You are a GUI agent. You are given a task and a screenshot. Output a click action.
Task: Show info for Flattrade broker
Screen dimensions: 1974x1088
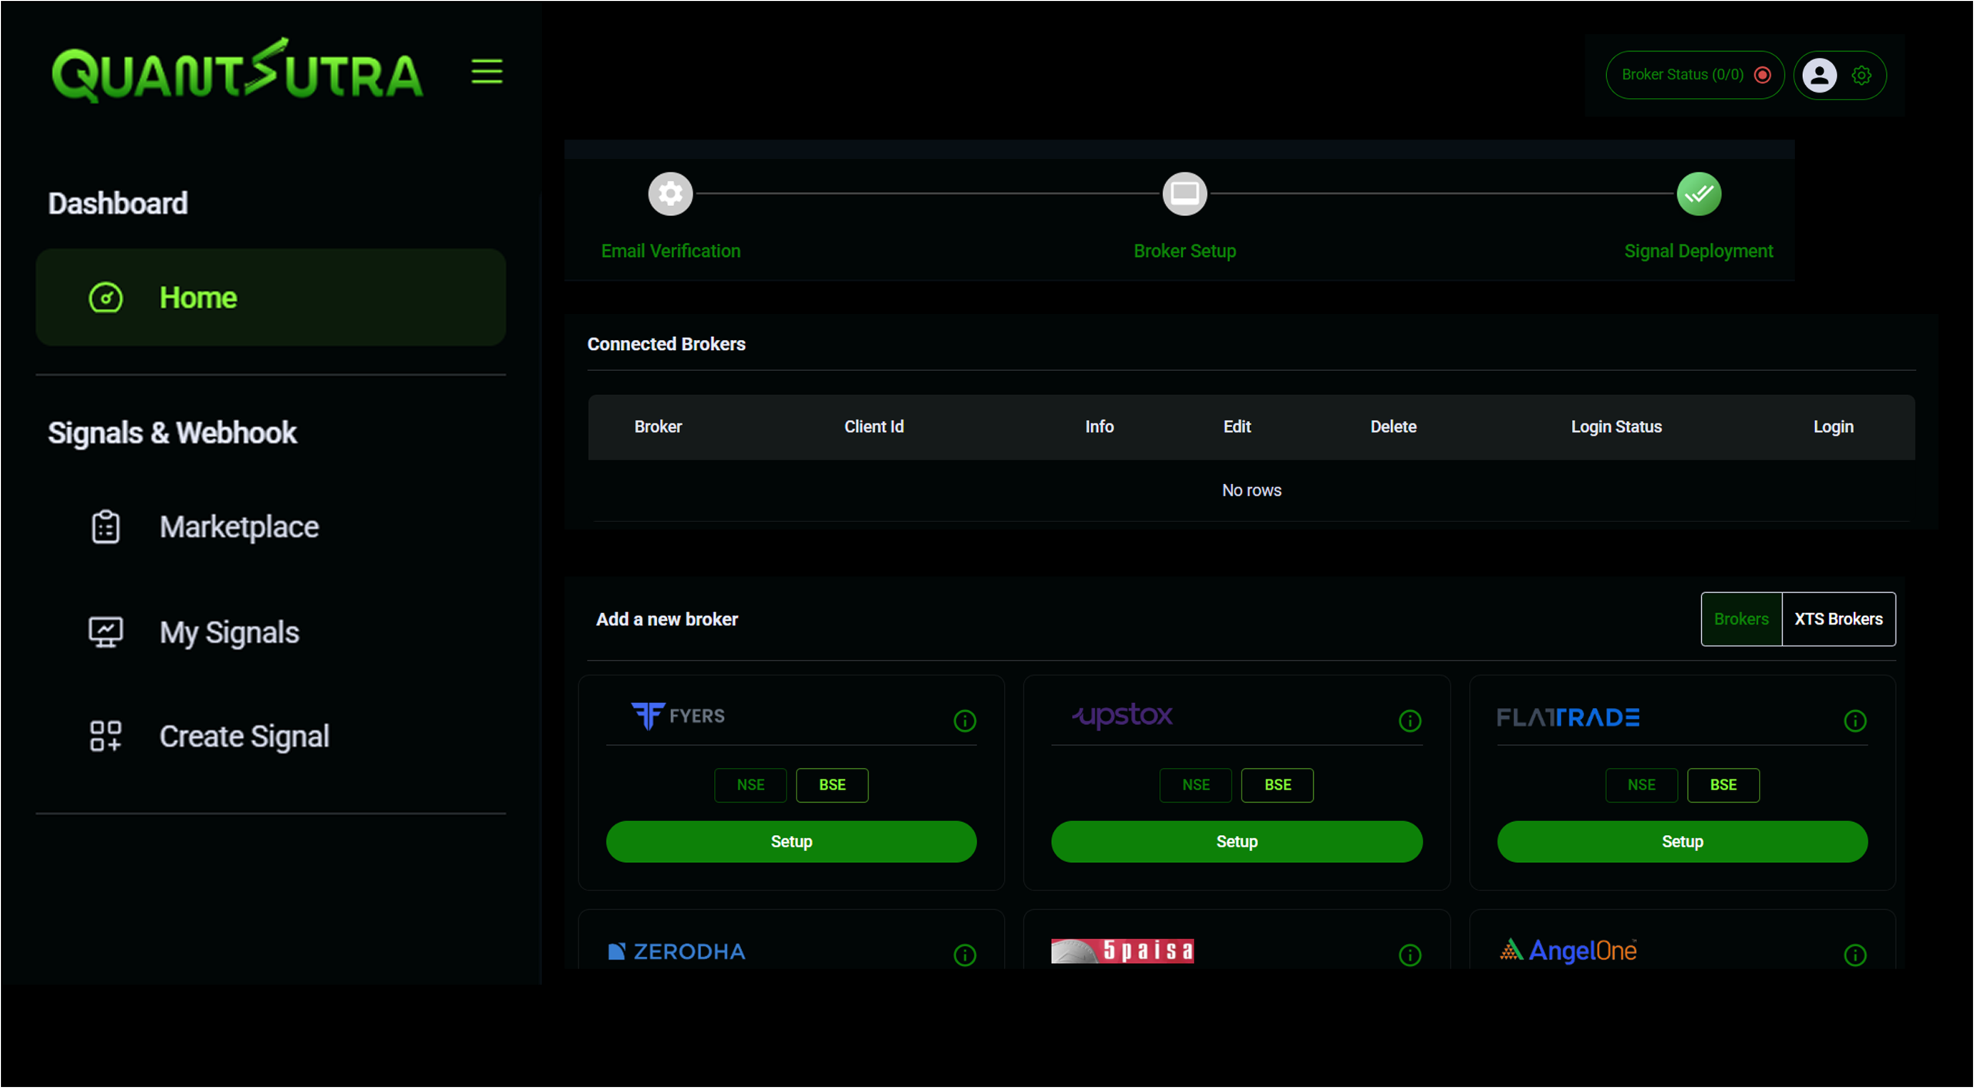point(1854,721)
